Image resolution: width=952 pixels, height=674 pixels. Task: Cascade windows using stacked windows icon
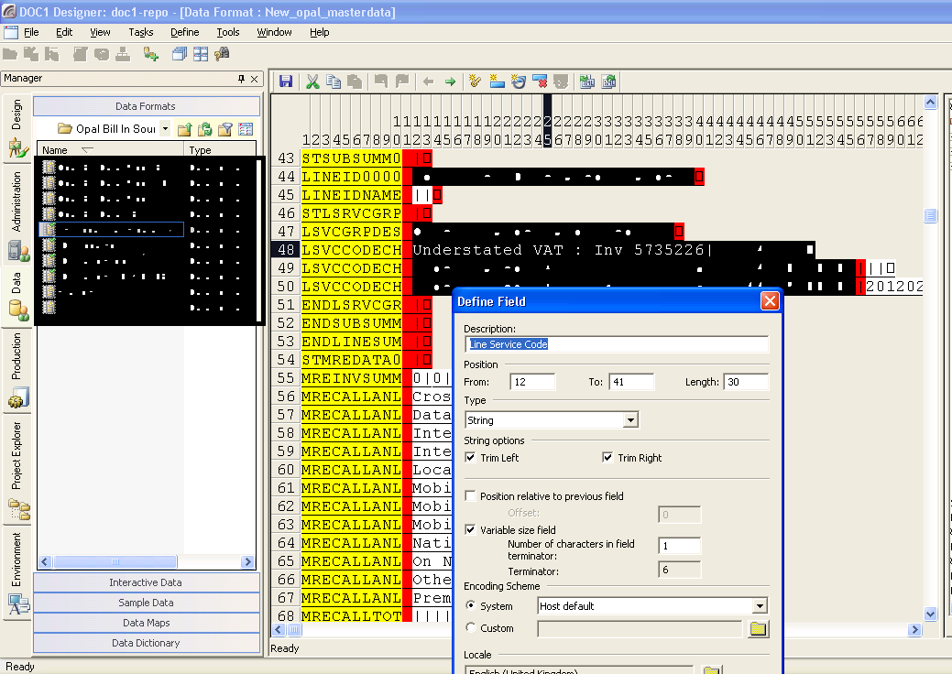tap(179, 55)
